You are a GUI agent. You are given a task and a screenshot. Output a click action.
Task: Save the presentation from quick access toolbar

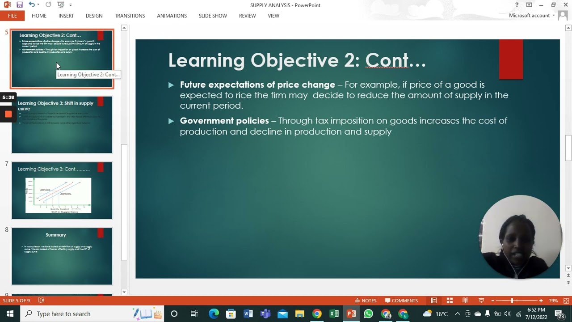(19, 5)
